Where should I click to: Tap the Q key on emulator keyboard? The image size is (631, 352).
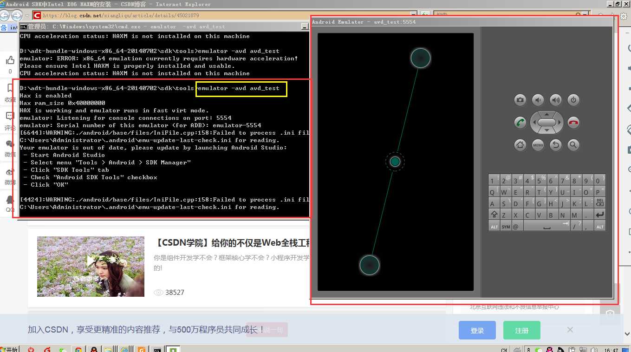point(494,191)
